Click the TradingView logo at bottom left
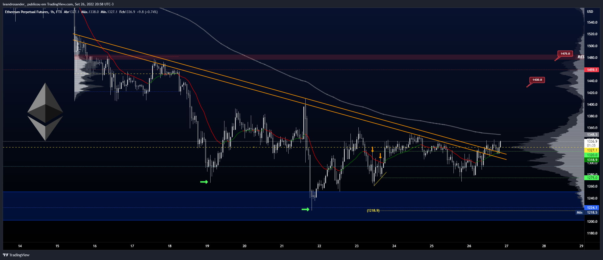Screen dimensions: 603x260 pos(16,255)
